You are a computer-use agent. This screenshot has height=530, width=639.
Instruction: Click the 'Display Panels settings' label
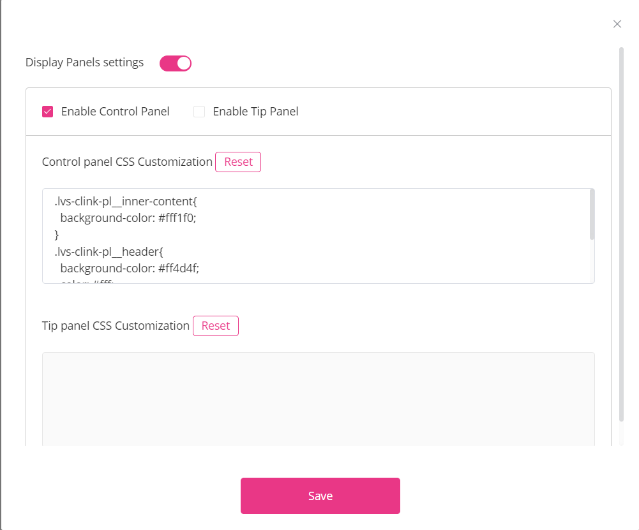[x=84, y=63]
